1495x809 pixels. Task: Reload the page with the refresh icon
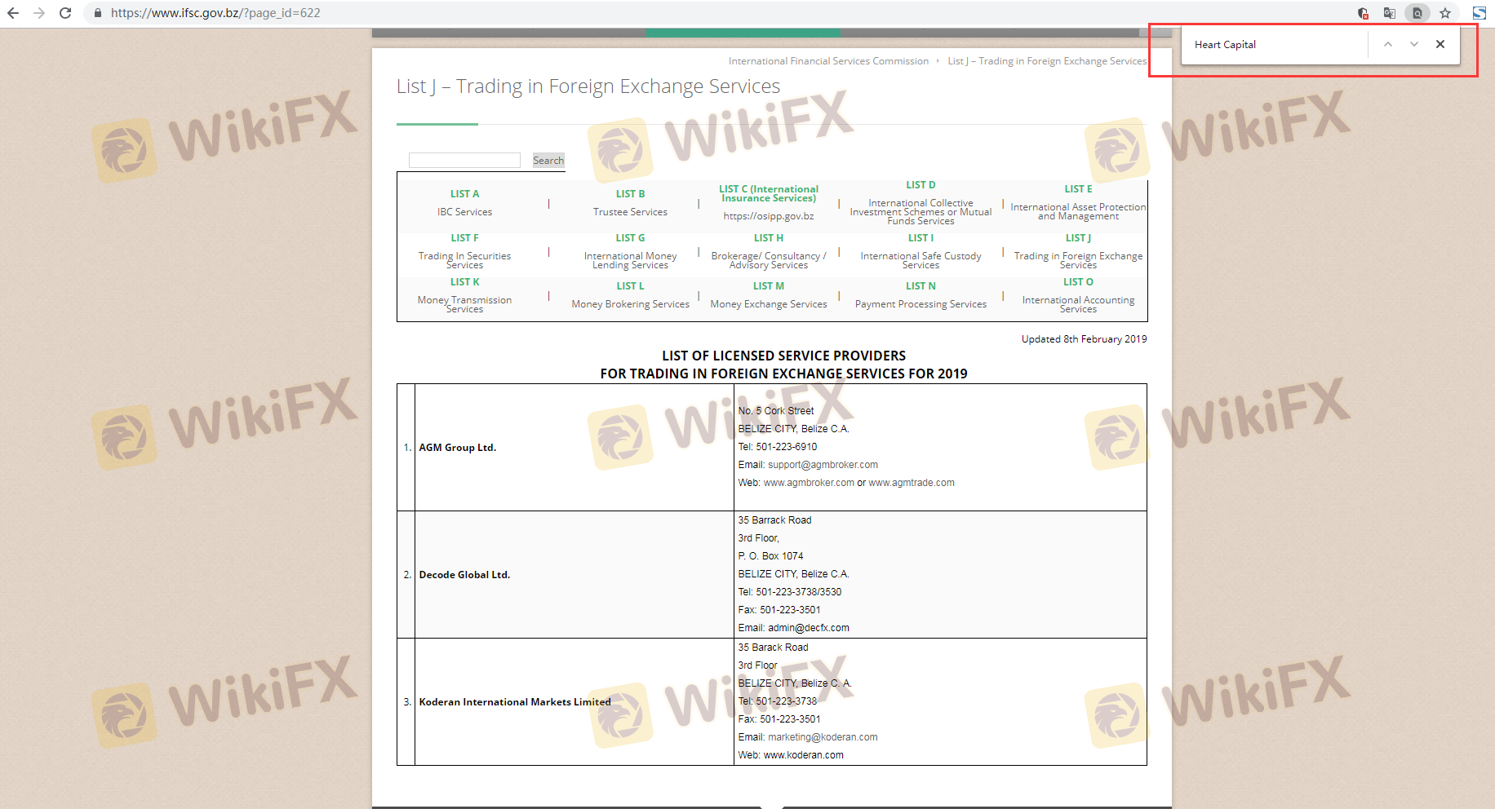tap(65, 13)
